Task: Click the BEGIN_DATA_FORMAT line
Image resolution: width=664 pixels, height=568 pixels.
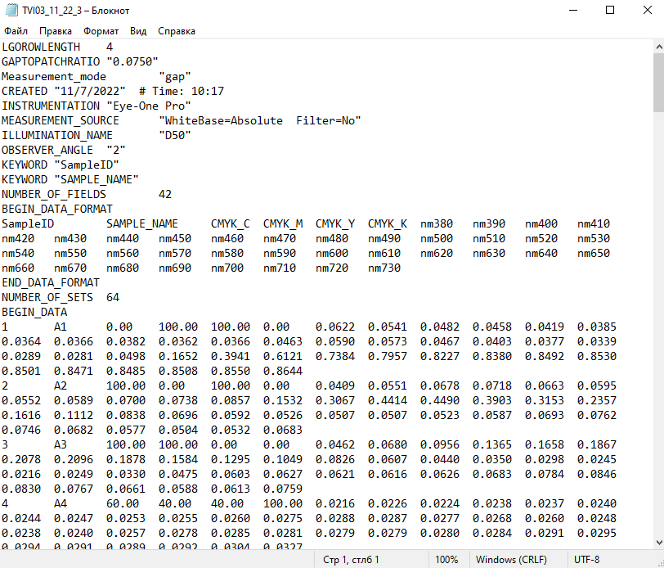Action: click(x=56, y=209)
